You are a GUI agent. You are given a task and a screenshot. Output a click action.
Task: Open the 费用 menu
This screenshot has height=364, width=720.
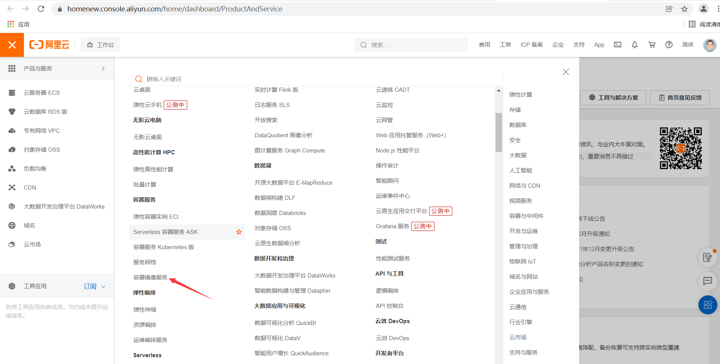tap(484, 45)
